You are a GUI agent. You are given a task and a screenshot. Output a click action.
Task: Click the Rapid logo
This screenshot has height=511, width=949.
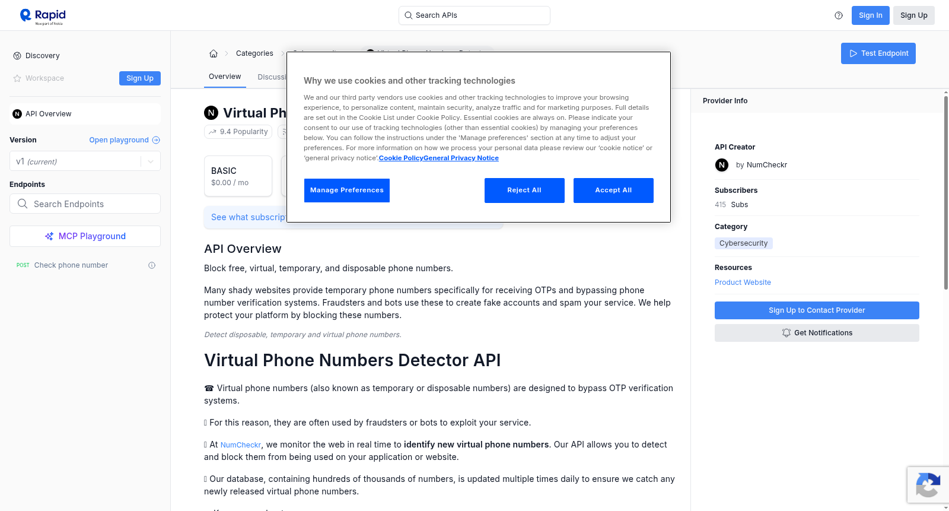[43, 16]
